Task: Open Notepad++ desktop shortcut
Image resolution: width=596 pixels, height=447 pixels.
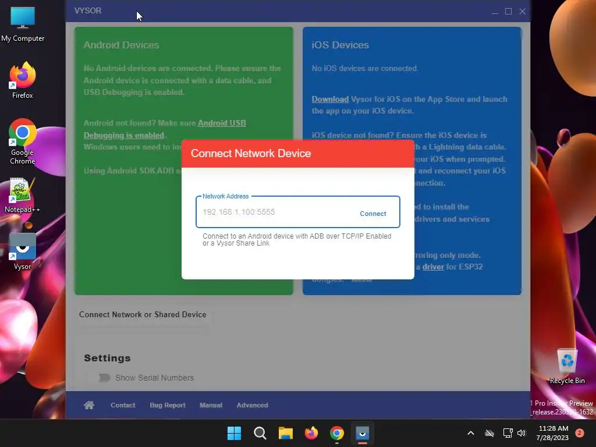Action: tap(23, 196)
